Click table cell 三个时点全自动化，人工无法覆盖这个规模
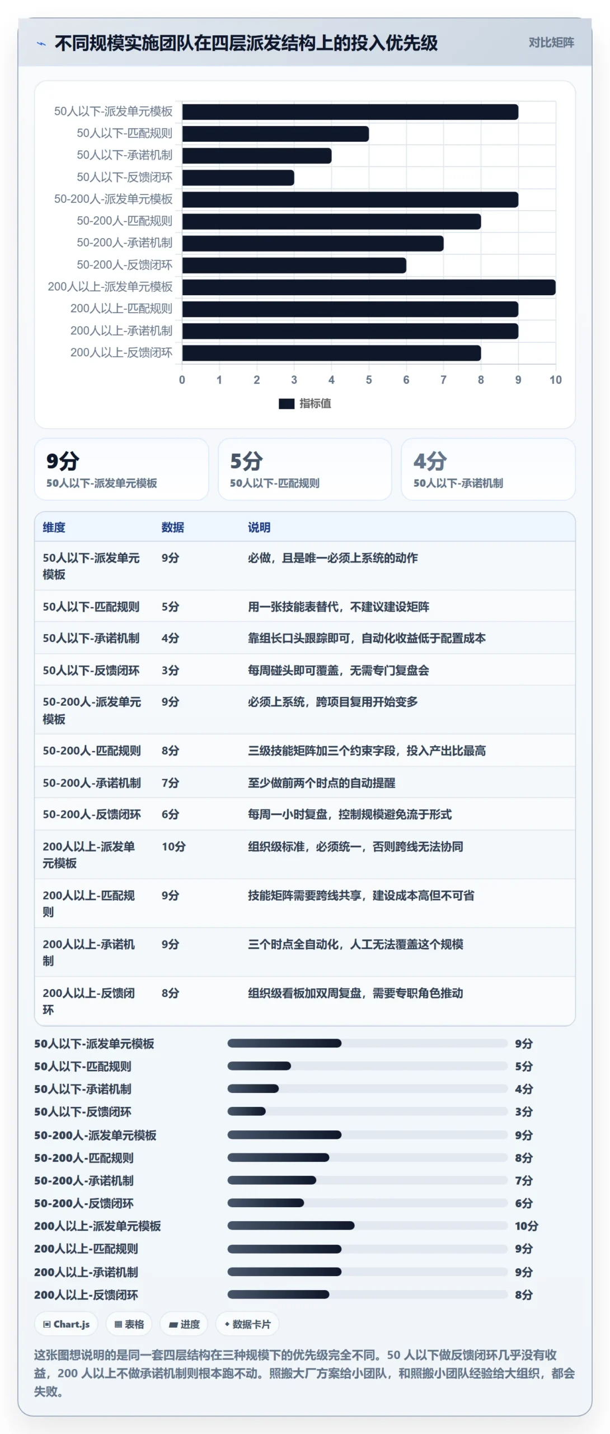The width and height of the screenshot is (610, 1434). point(355,944)
